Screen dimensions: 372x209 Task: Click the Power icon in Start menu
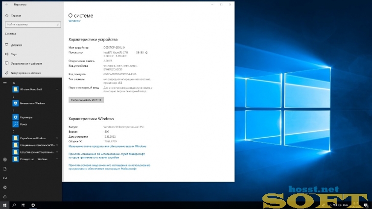coord(5,197)
